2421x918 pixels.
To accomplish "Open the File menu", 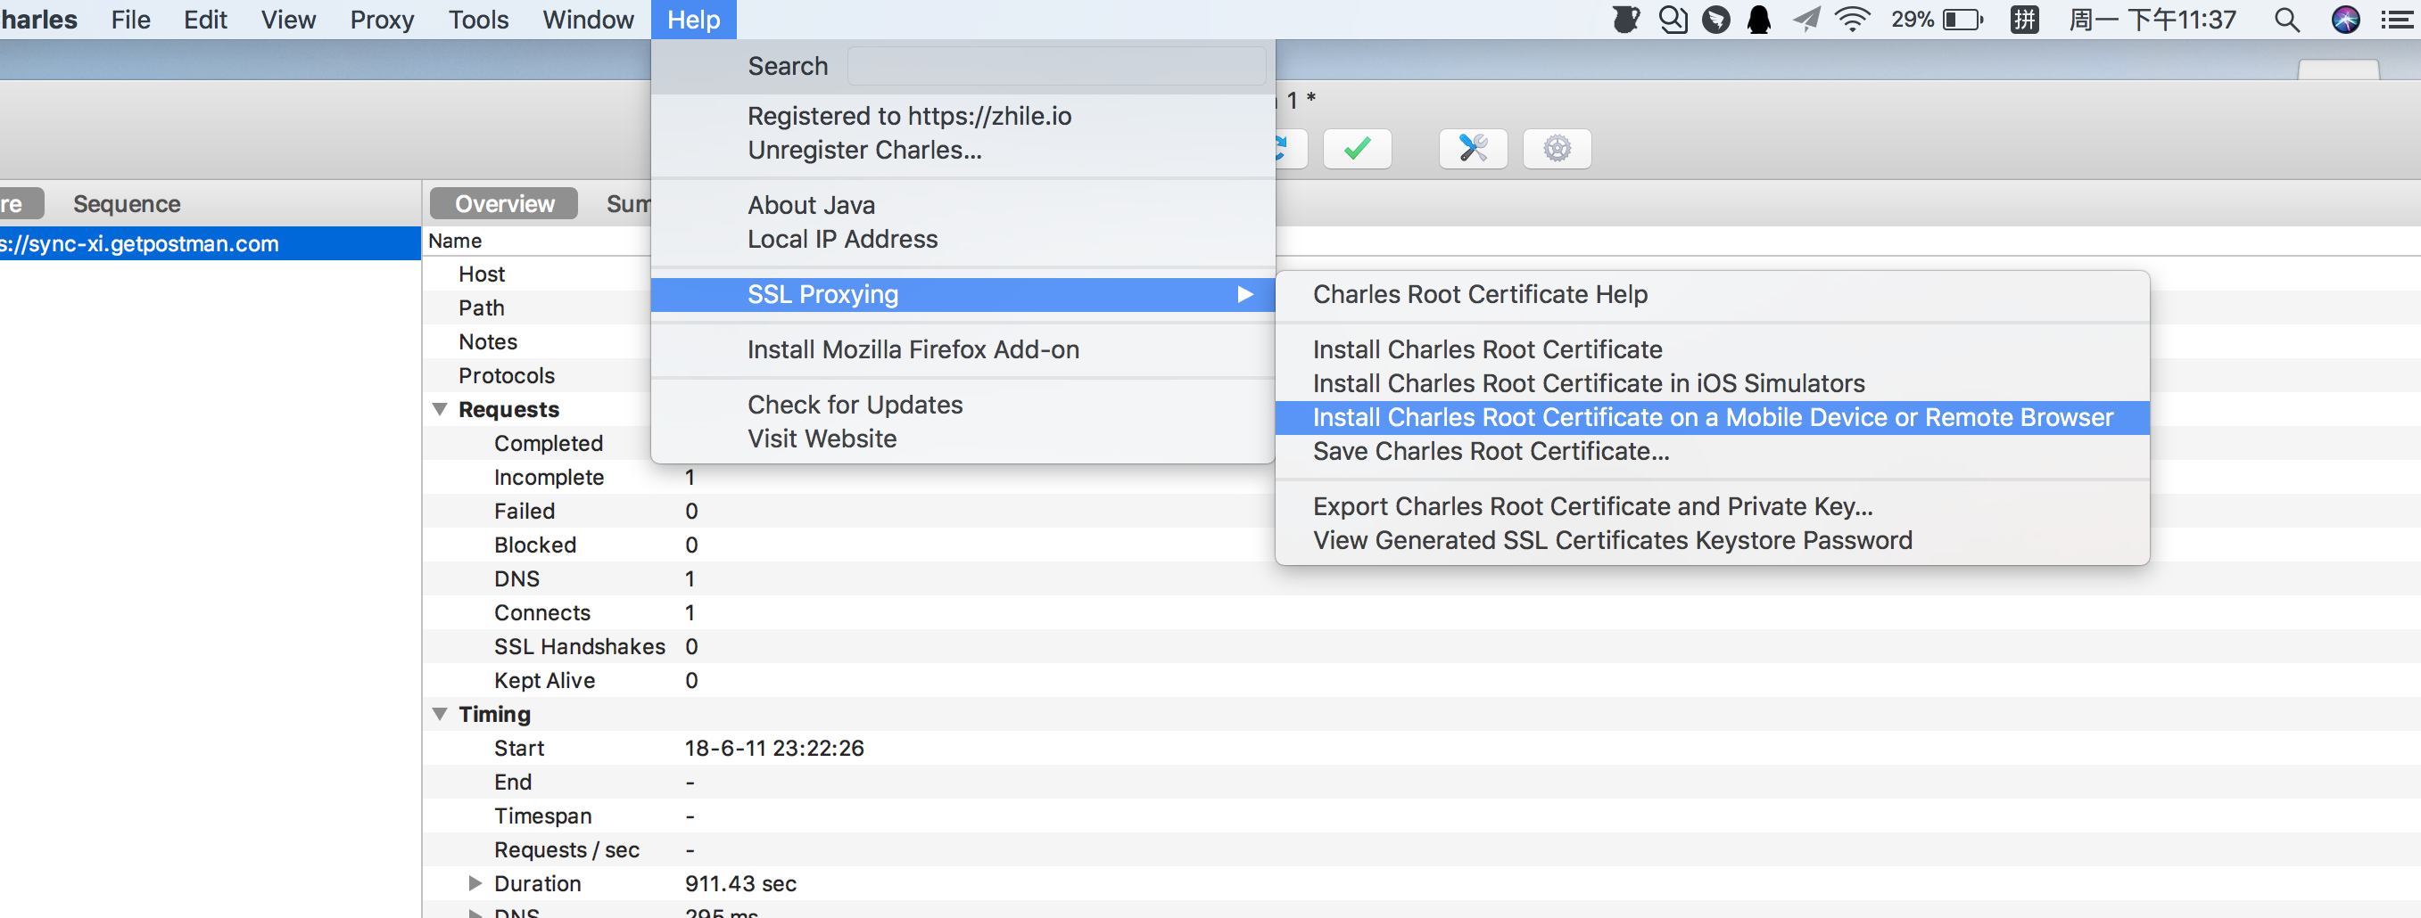I will tap(130, 19).
